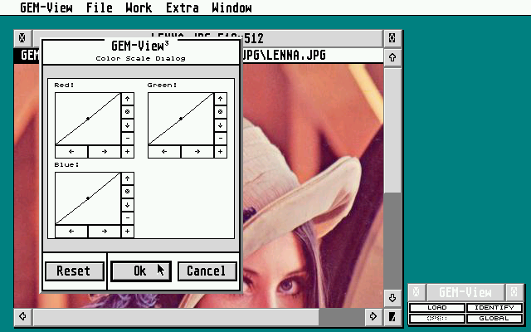Click the Reset button
The height and width of the screenshot is (332, 531).
pyautogui.click(x=75, y=271)
